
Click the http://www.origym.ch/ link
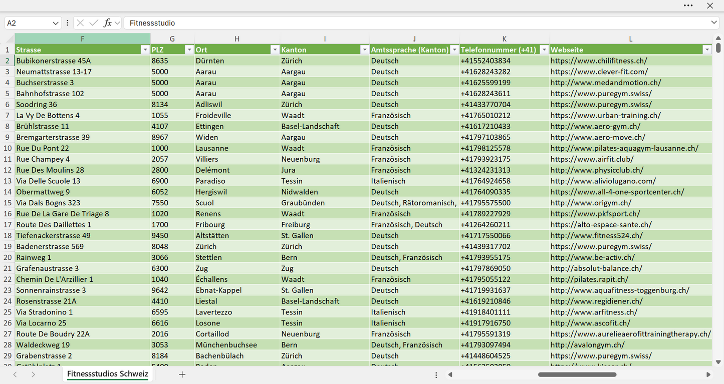point(591,203)
